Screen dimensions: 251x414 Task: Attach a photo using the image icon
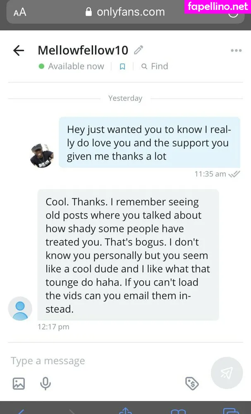[19, 383]
